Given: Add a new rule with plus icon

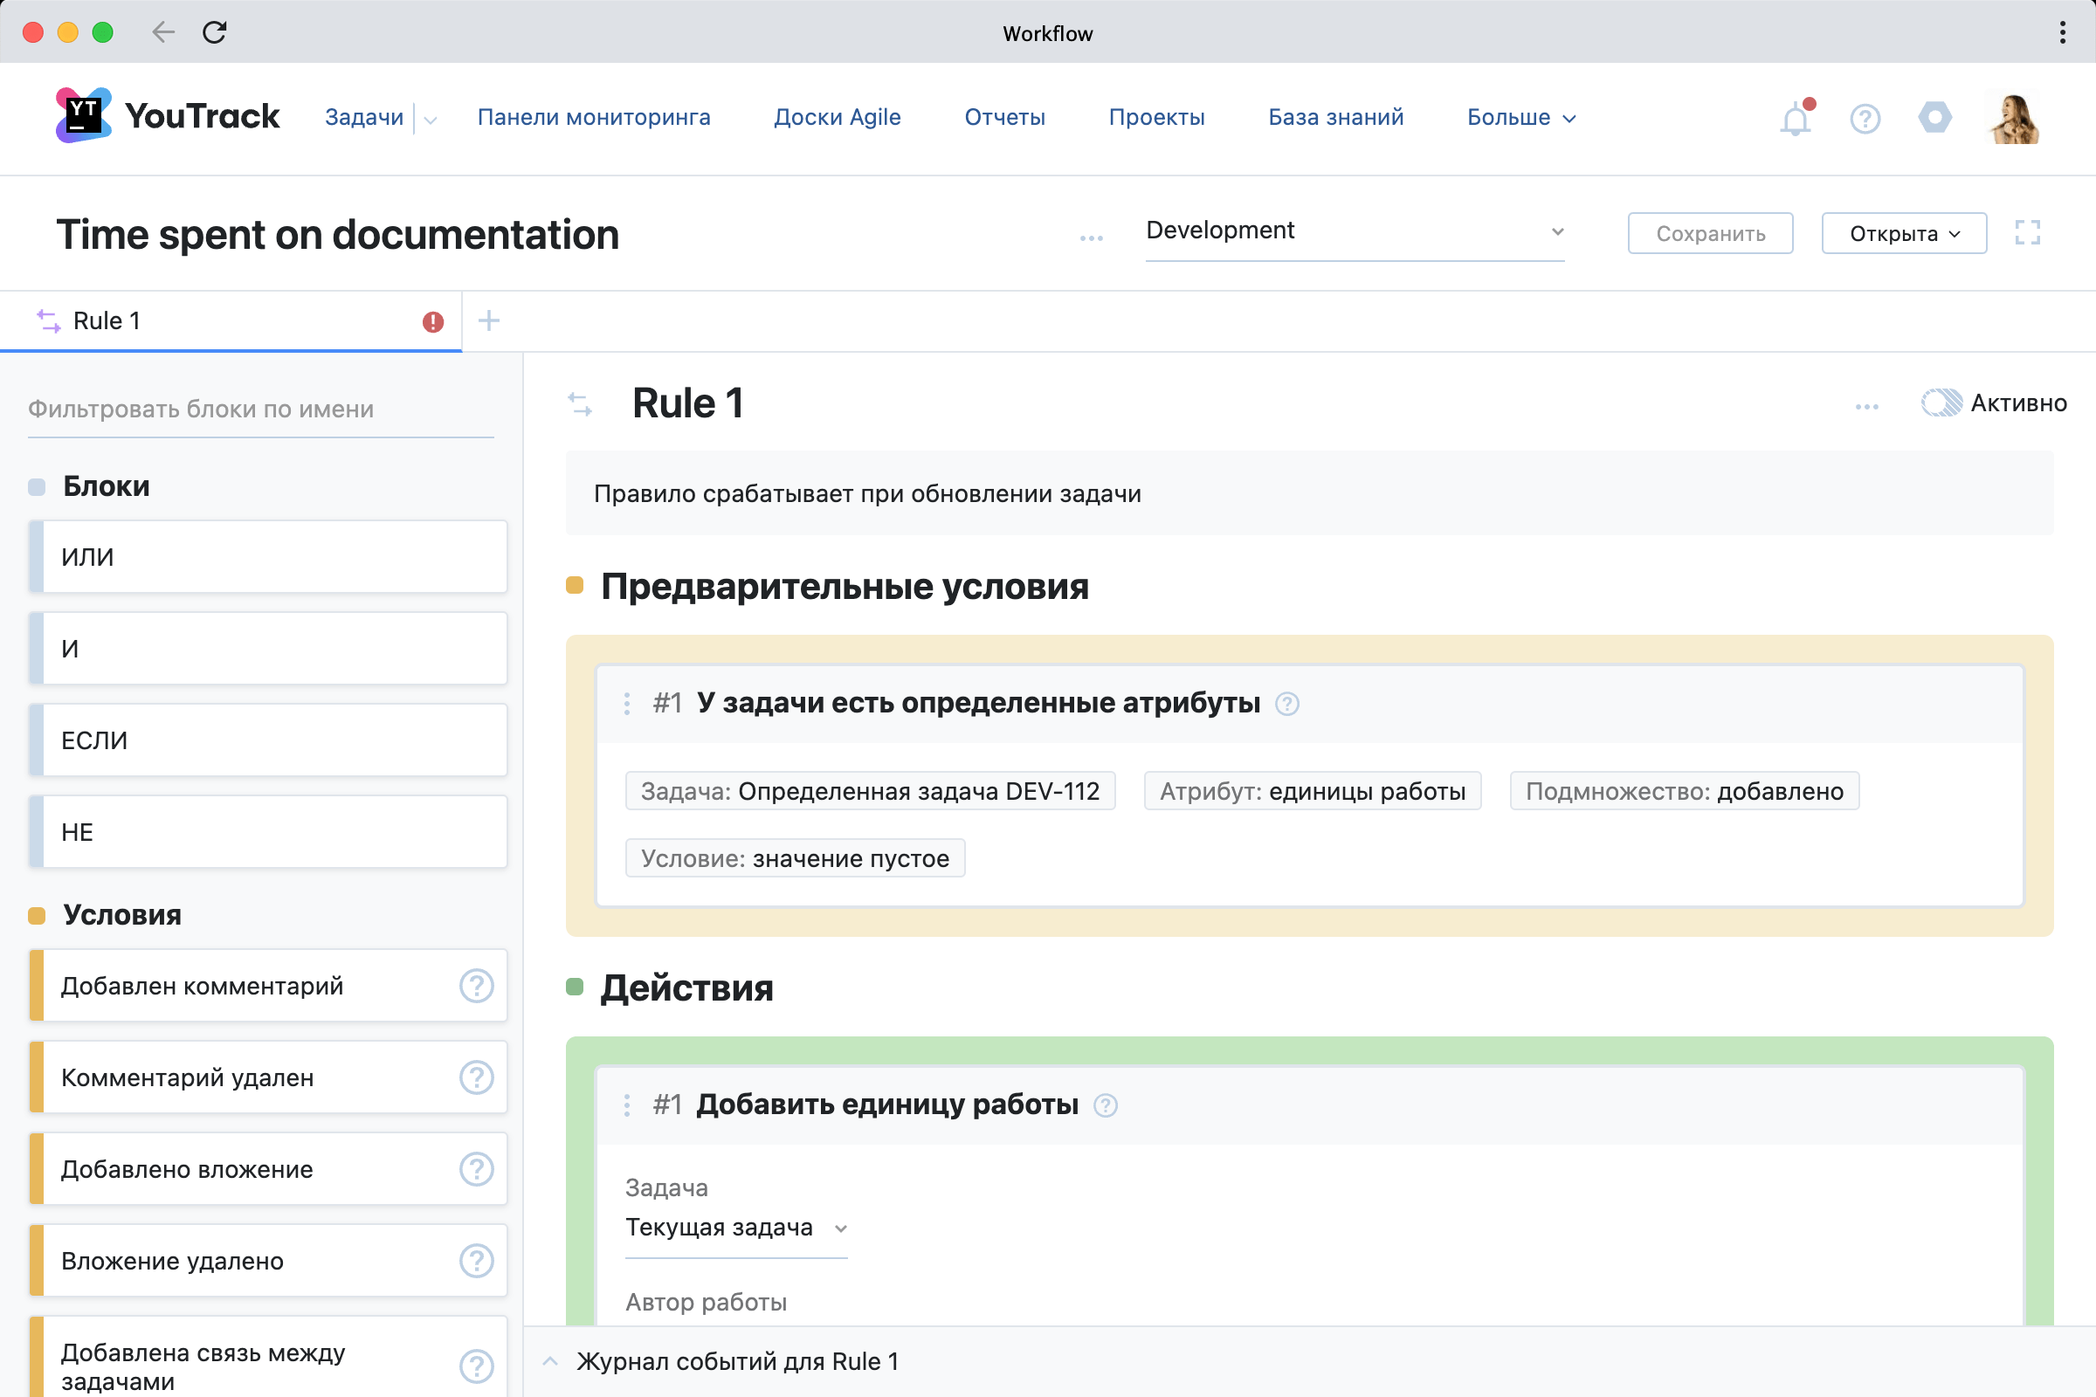Looking at the screenshot, I should click(x=489, y=320).
